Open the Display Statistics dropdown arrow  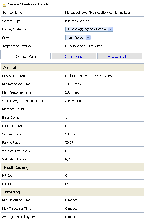coord(111,29)
